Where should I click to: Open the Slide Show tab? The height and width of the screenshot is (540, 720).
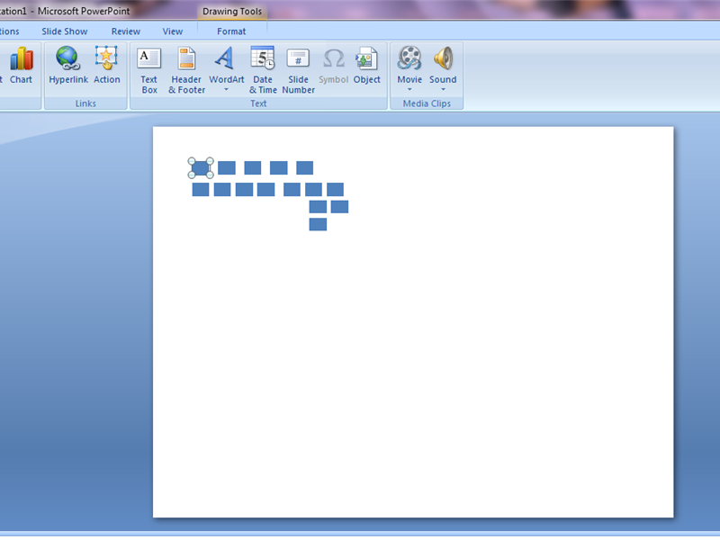click(64, 31)
